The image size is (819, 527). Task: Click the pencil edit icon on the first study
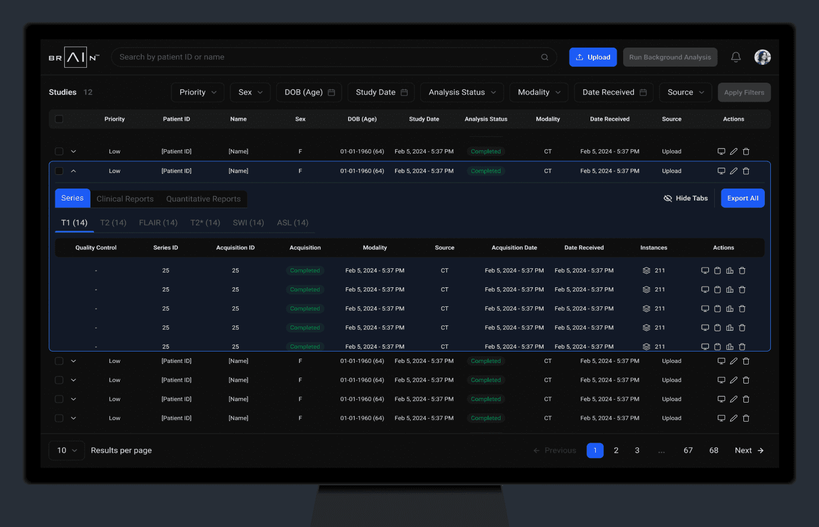[734, 151]
